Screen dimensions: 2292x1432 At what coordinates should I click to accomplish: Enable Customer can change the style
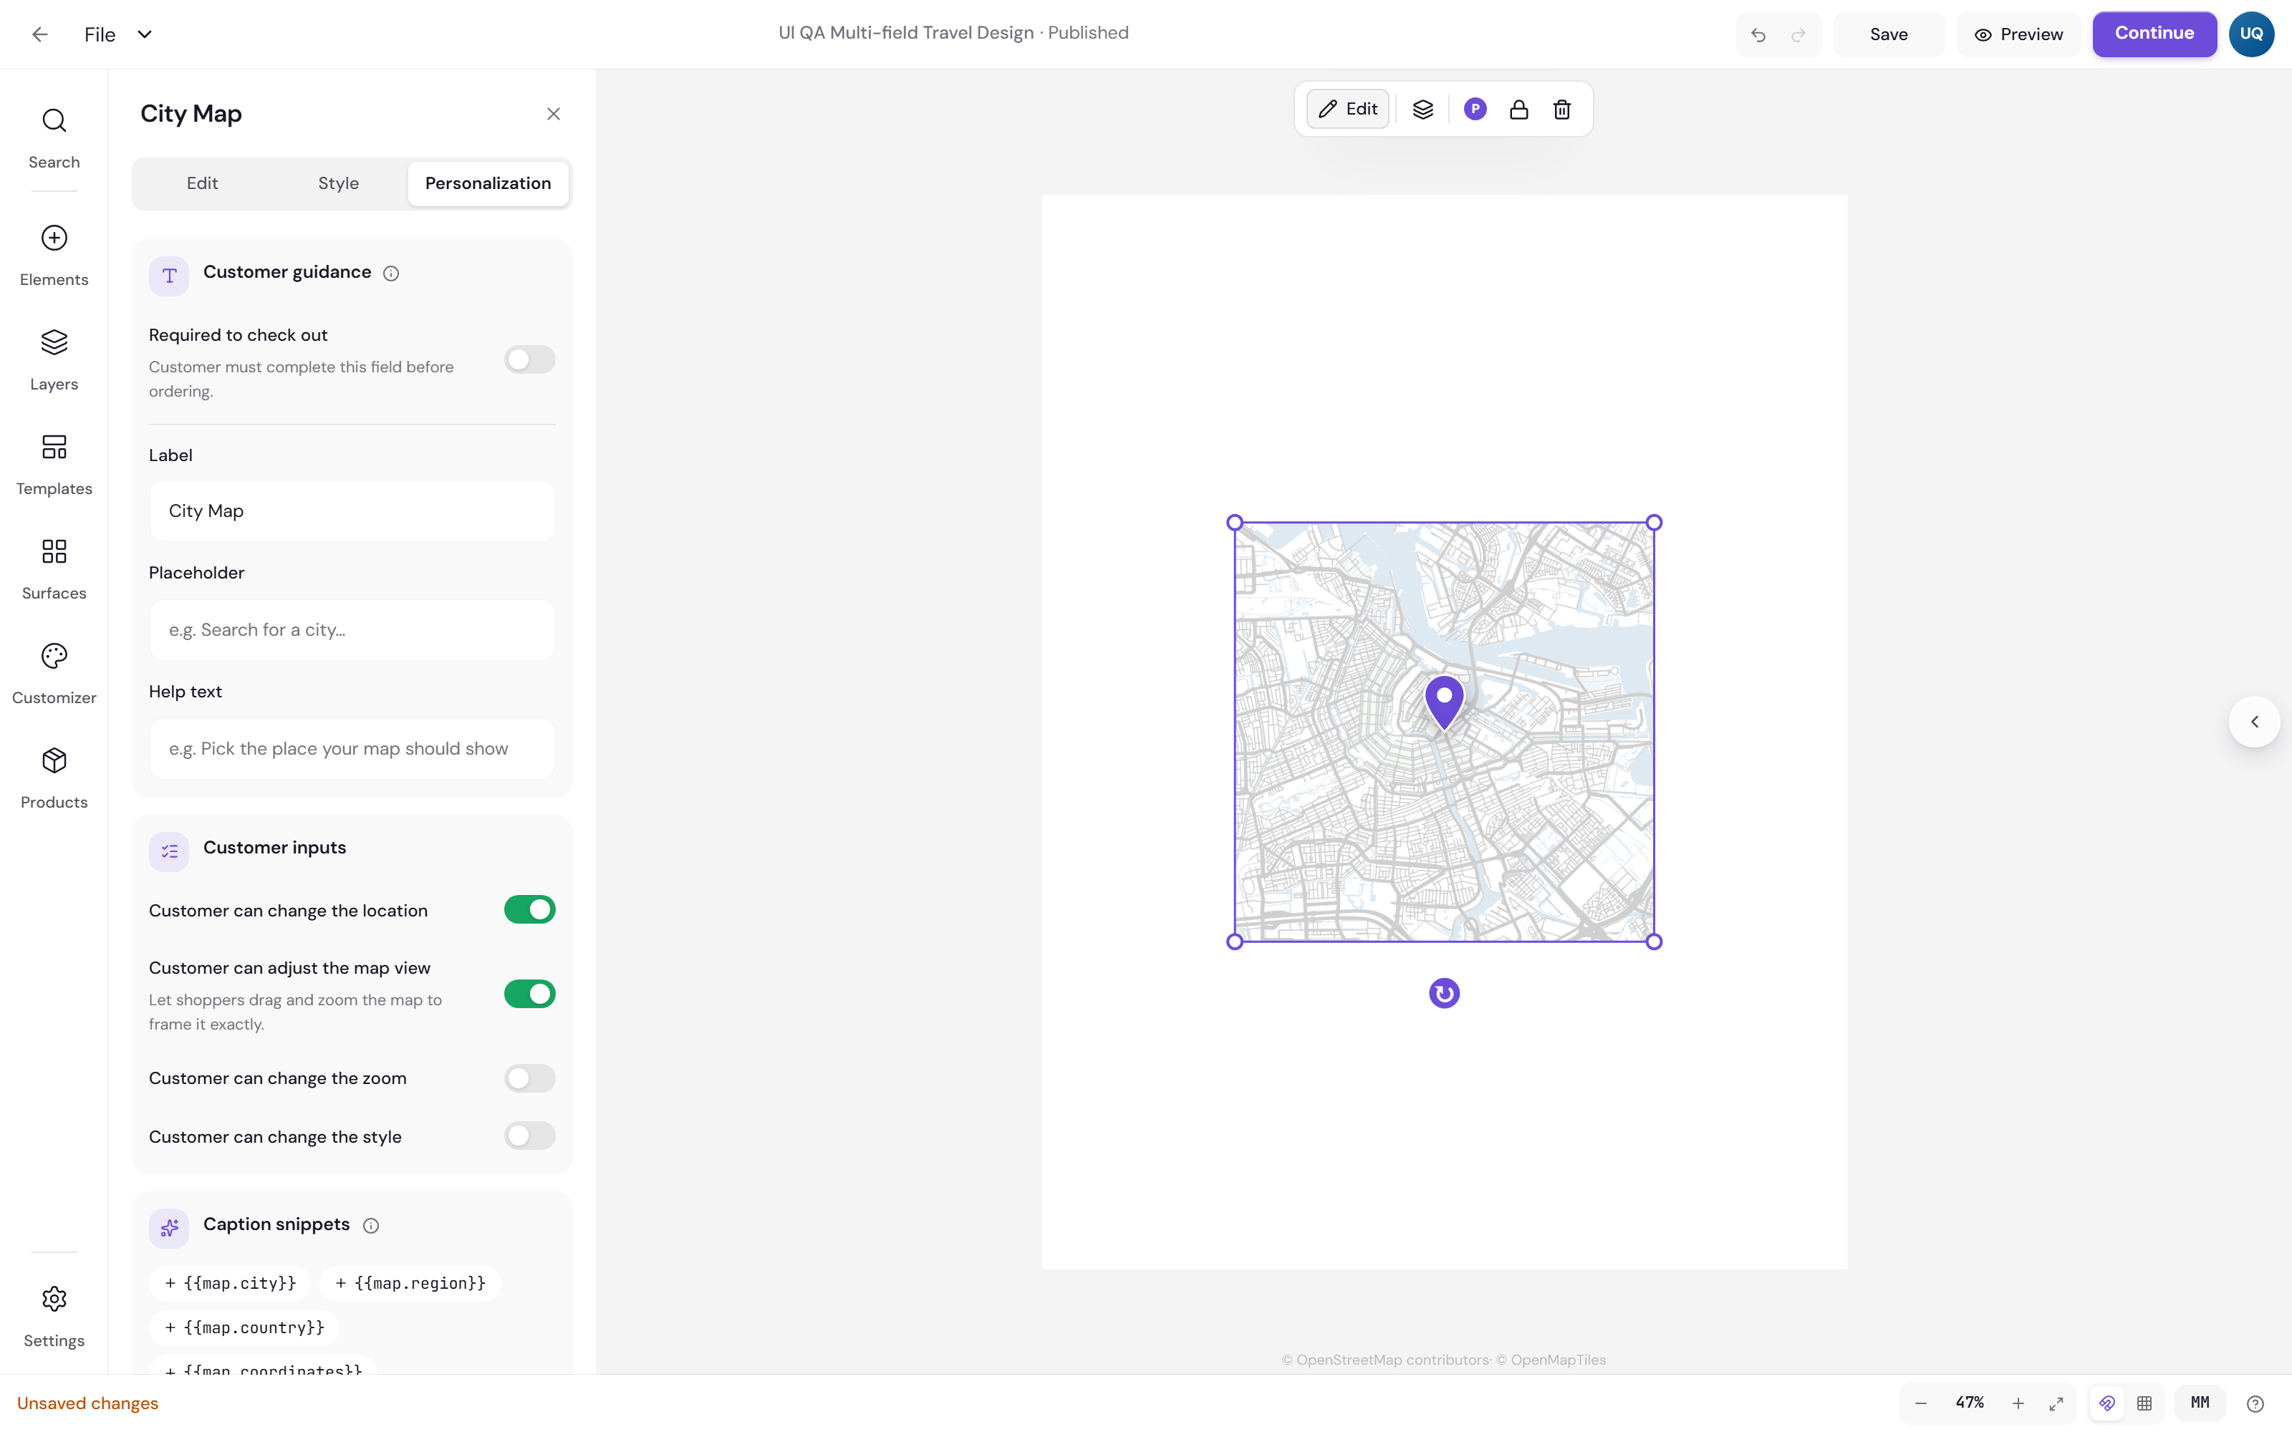click(x=529, y=1136)
